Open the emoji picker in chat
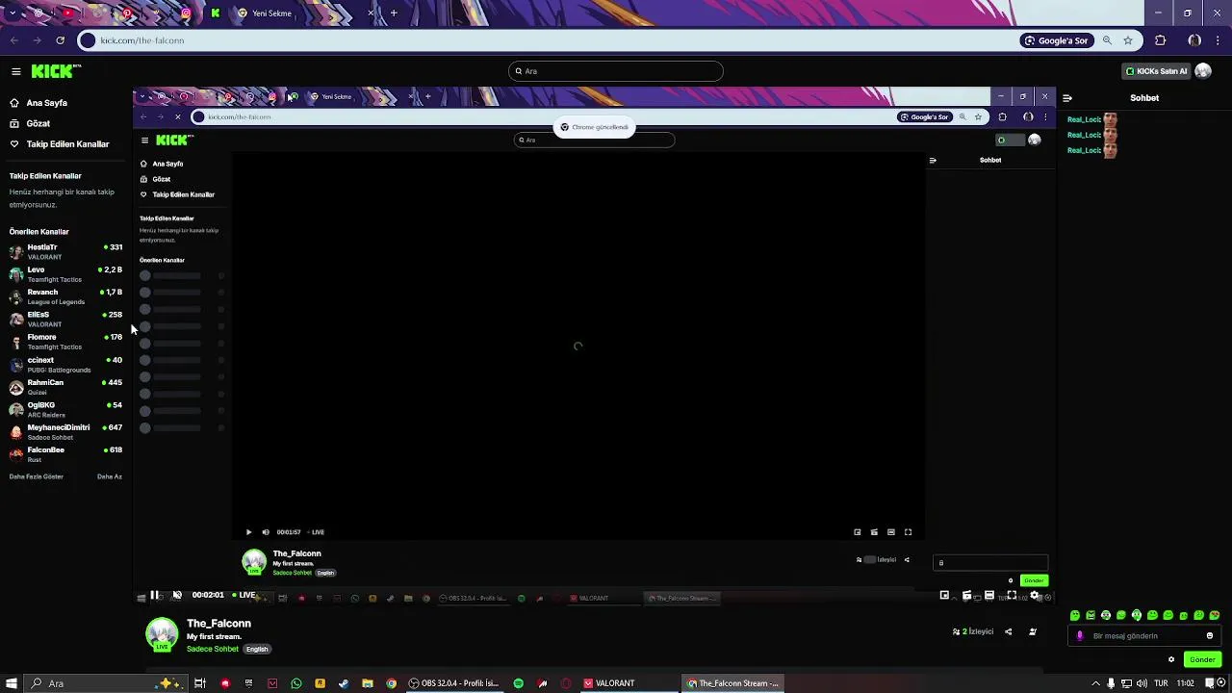The width and height of the screenshot is (1232, 693). tap(1210, 635)
